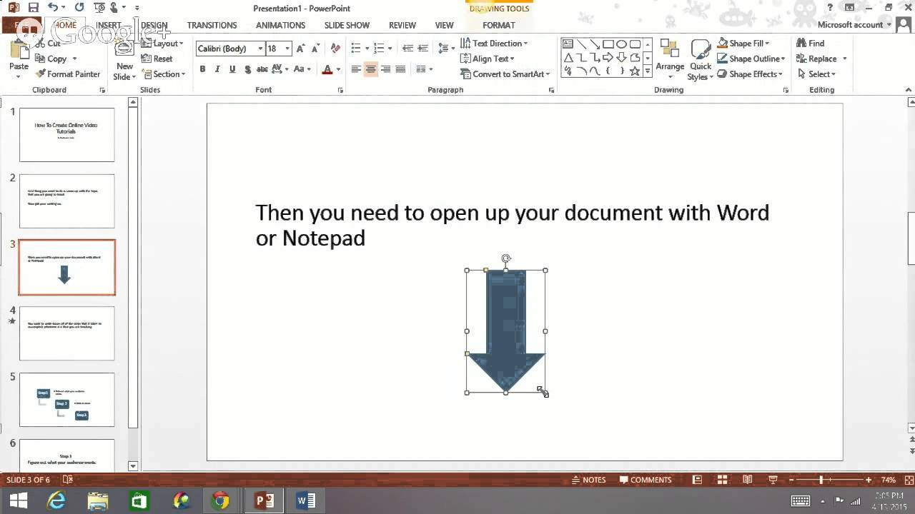Open the Animations ribbon tab
Image resolution: width=915 pixels, height=514 pixels.
pos(280,25)
